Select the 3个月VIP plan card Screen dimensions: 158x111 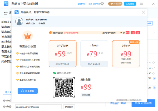(63, 54)
